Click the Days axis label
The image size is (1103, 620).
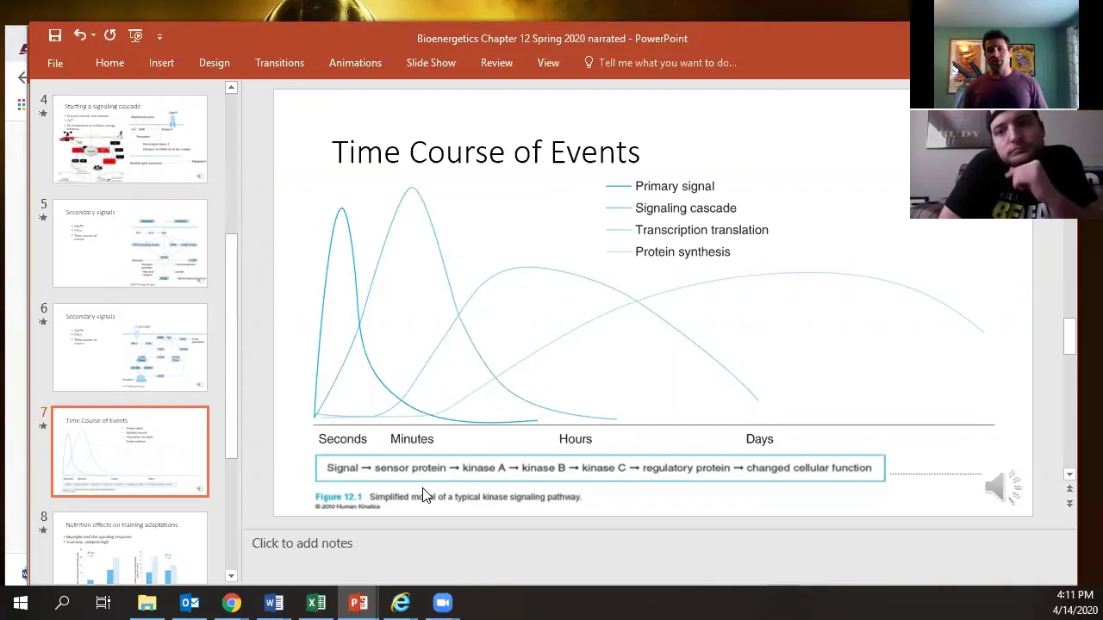(759, 439)
